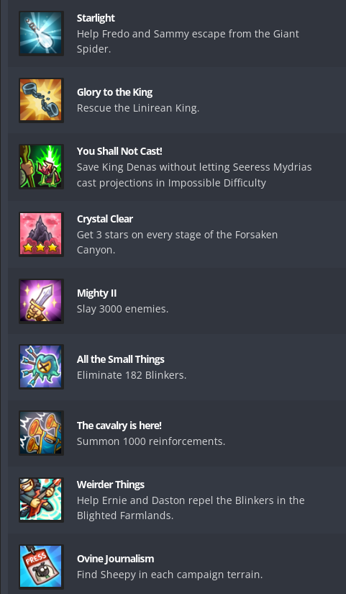Open the You Shall Not Cast! achievement icon
Screen dimensions: 346x594
[41, 167]
